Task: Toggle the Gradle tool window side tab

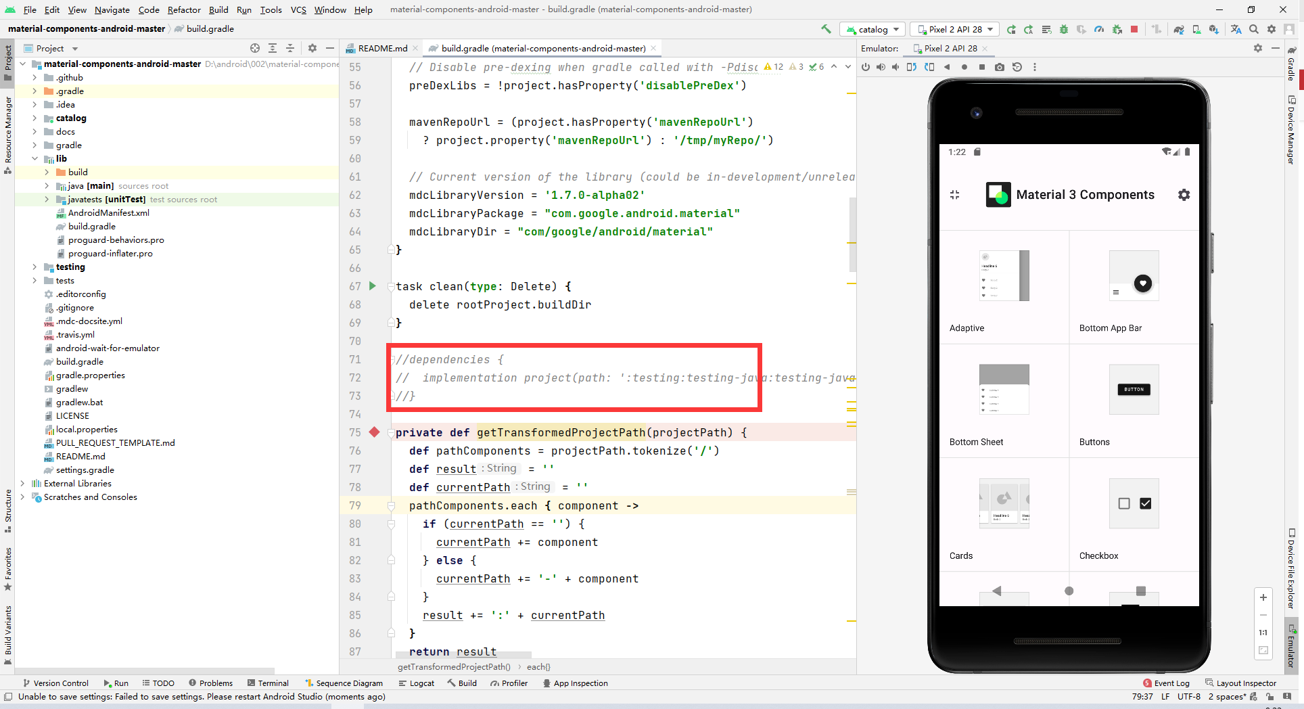Action: [1291, 64]
